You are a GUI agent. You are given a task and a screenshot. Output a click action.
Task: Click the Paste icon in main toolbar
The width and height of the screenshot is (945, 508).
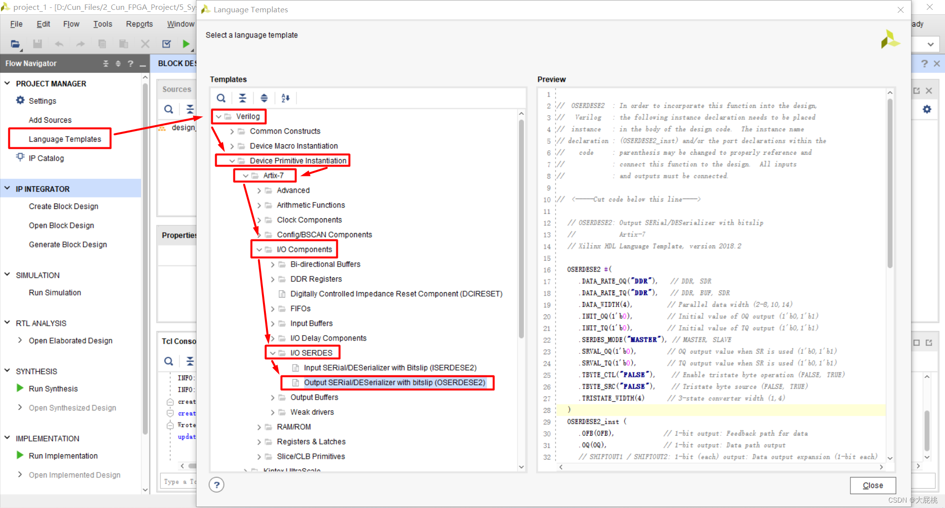point(124,44)
